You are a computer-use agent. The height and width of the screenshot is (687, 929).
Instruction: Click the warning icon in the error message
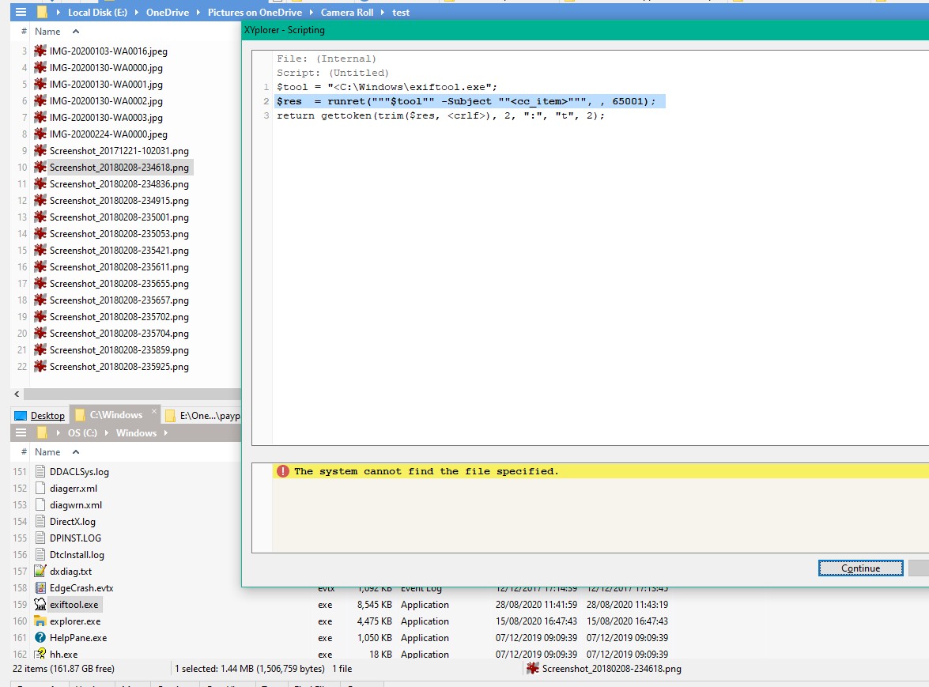(283, 470)
